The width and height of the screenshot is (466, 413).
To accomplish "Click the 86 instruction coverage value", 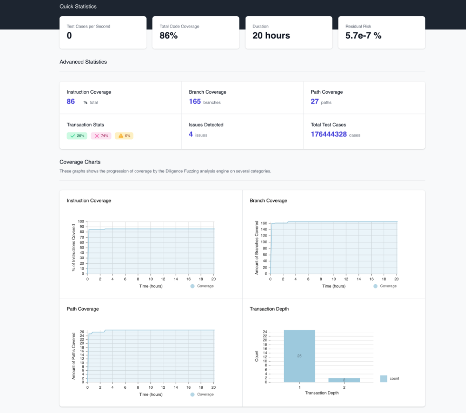I will (71, 101).
